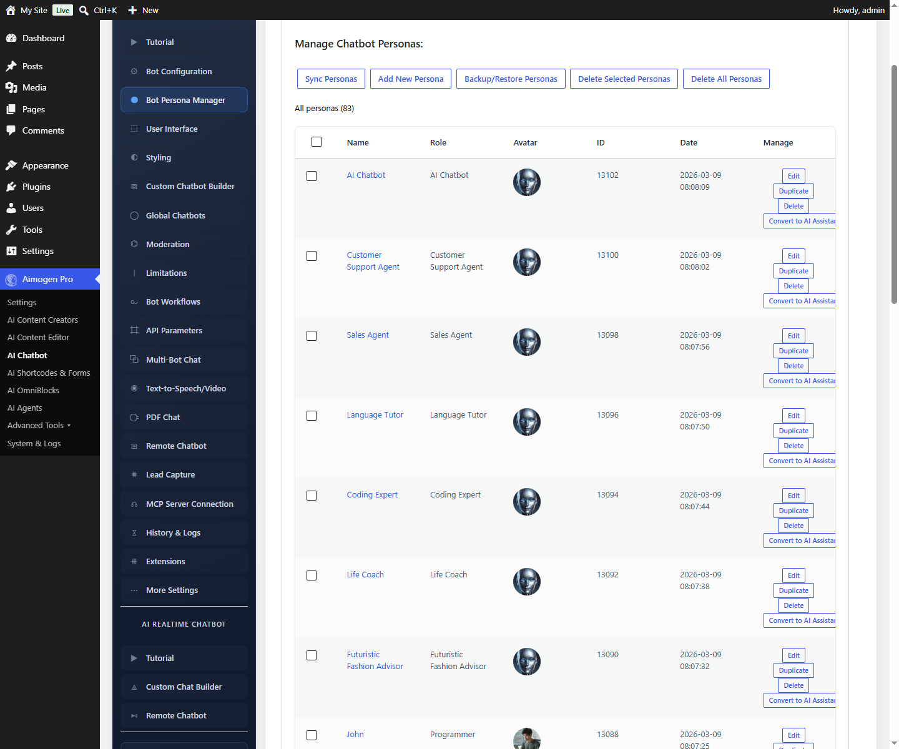
Task: Select the Coding Expert row checkbox
Action: tap(312, 496)
